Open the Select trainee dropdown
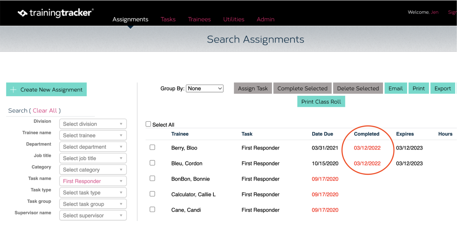This screenshot has width=457, height=226. coord(93,135)
